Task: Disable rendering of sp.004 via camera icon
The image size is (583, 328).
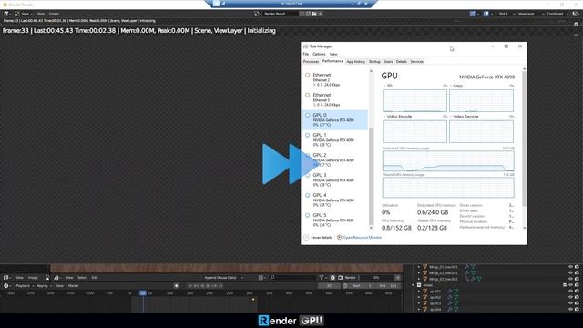Action: 577,310
